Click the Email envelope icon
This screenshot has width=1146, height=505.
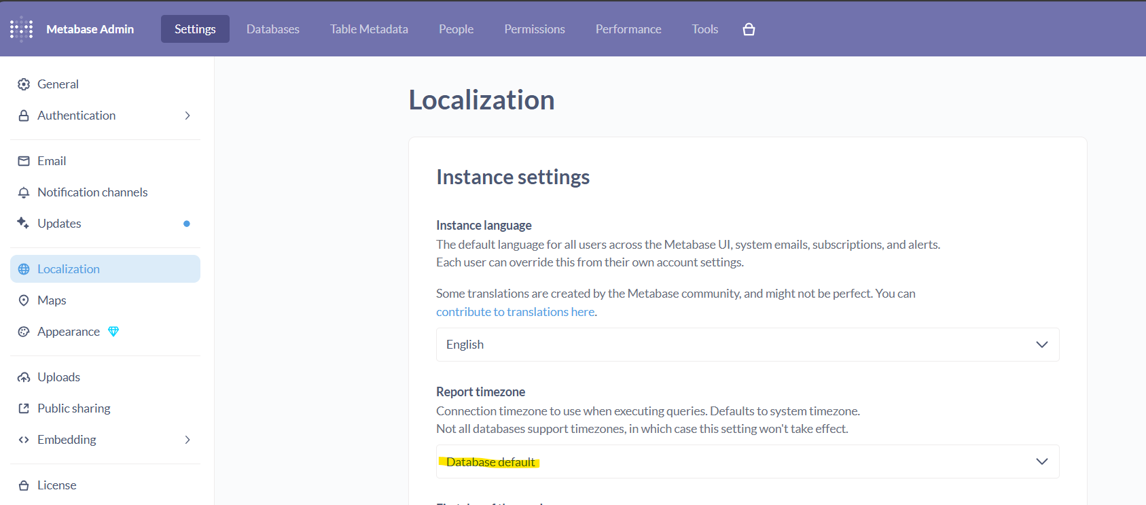click(x=24, y=161)
